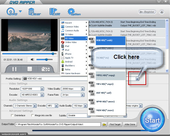
Task: Open the Option gear settings
Action: pos(74,12)
